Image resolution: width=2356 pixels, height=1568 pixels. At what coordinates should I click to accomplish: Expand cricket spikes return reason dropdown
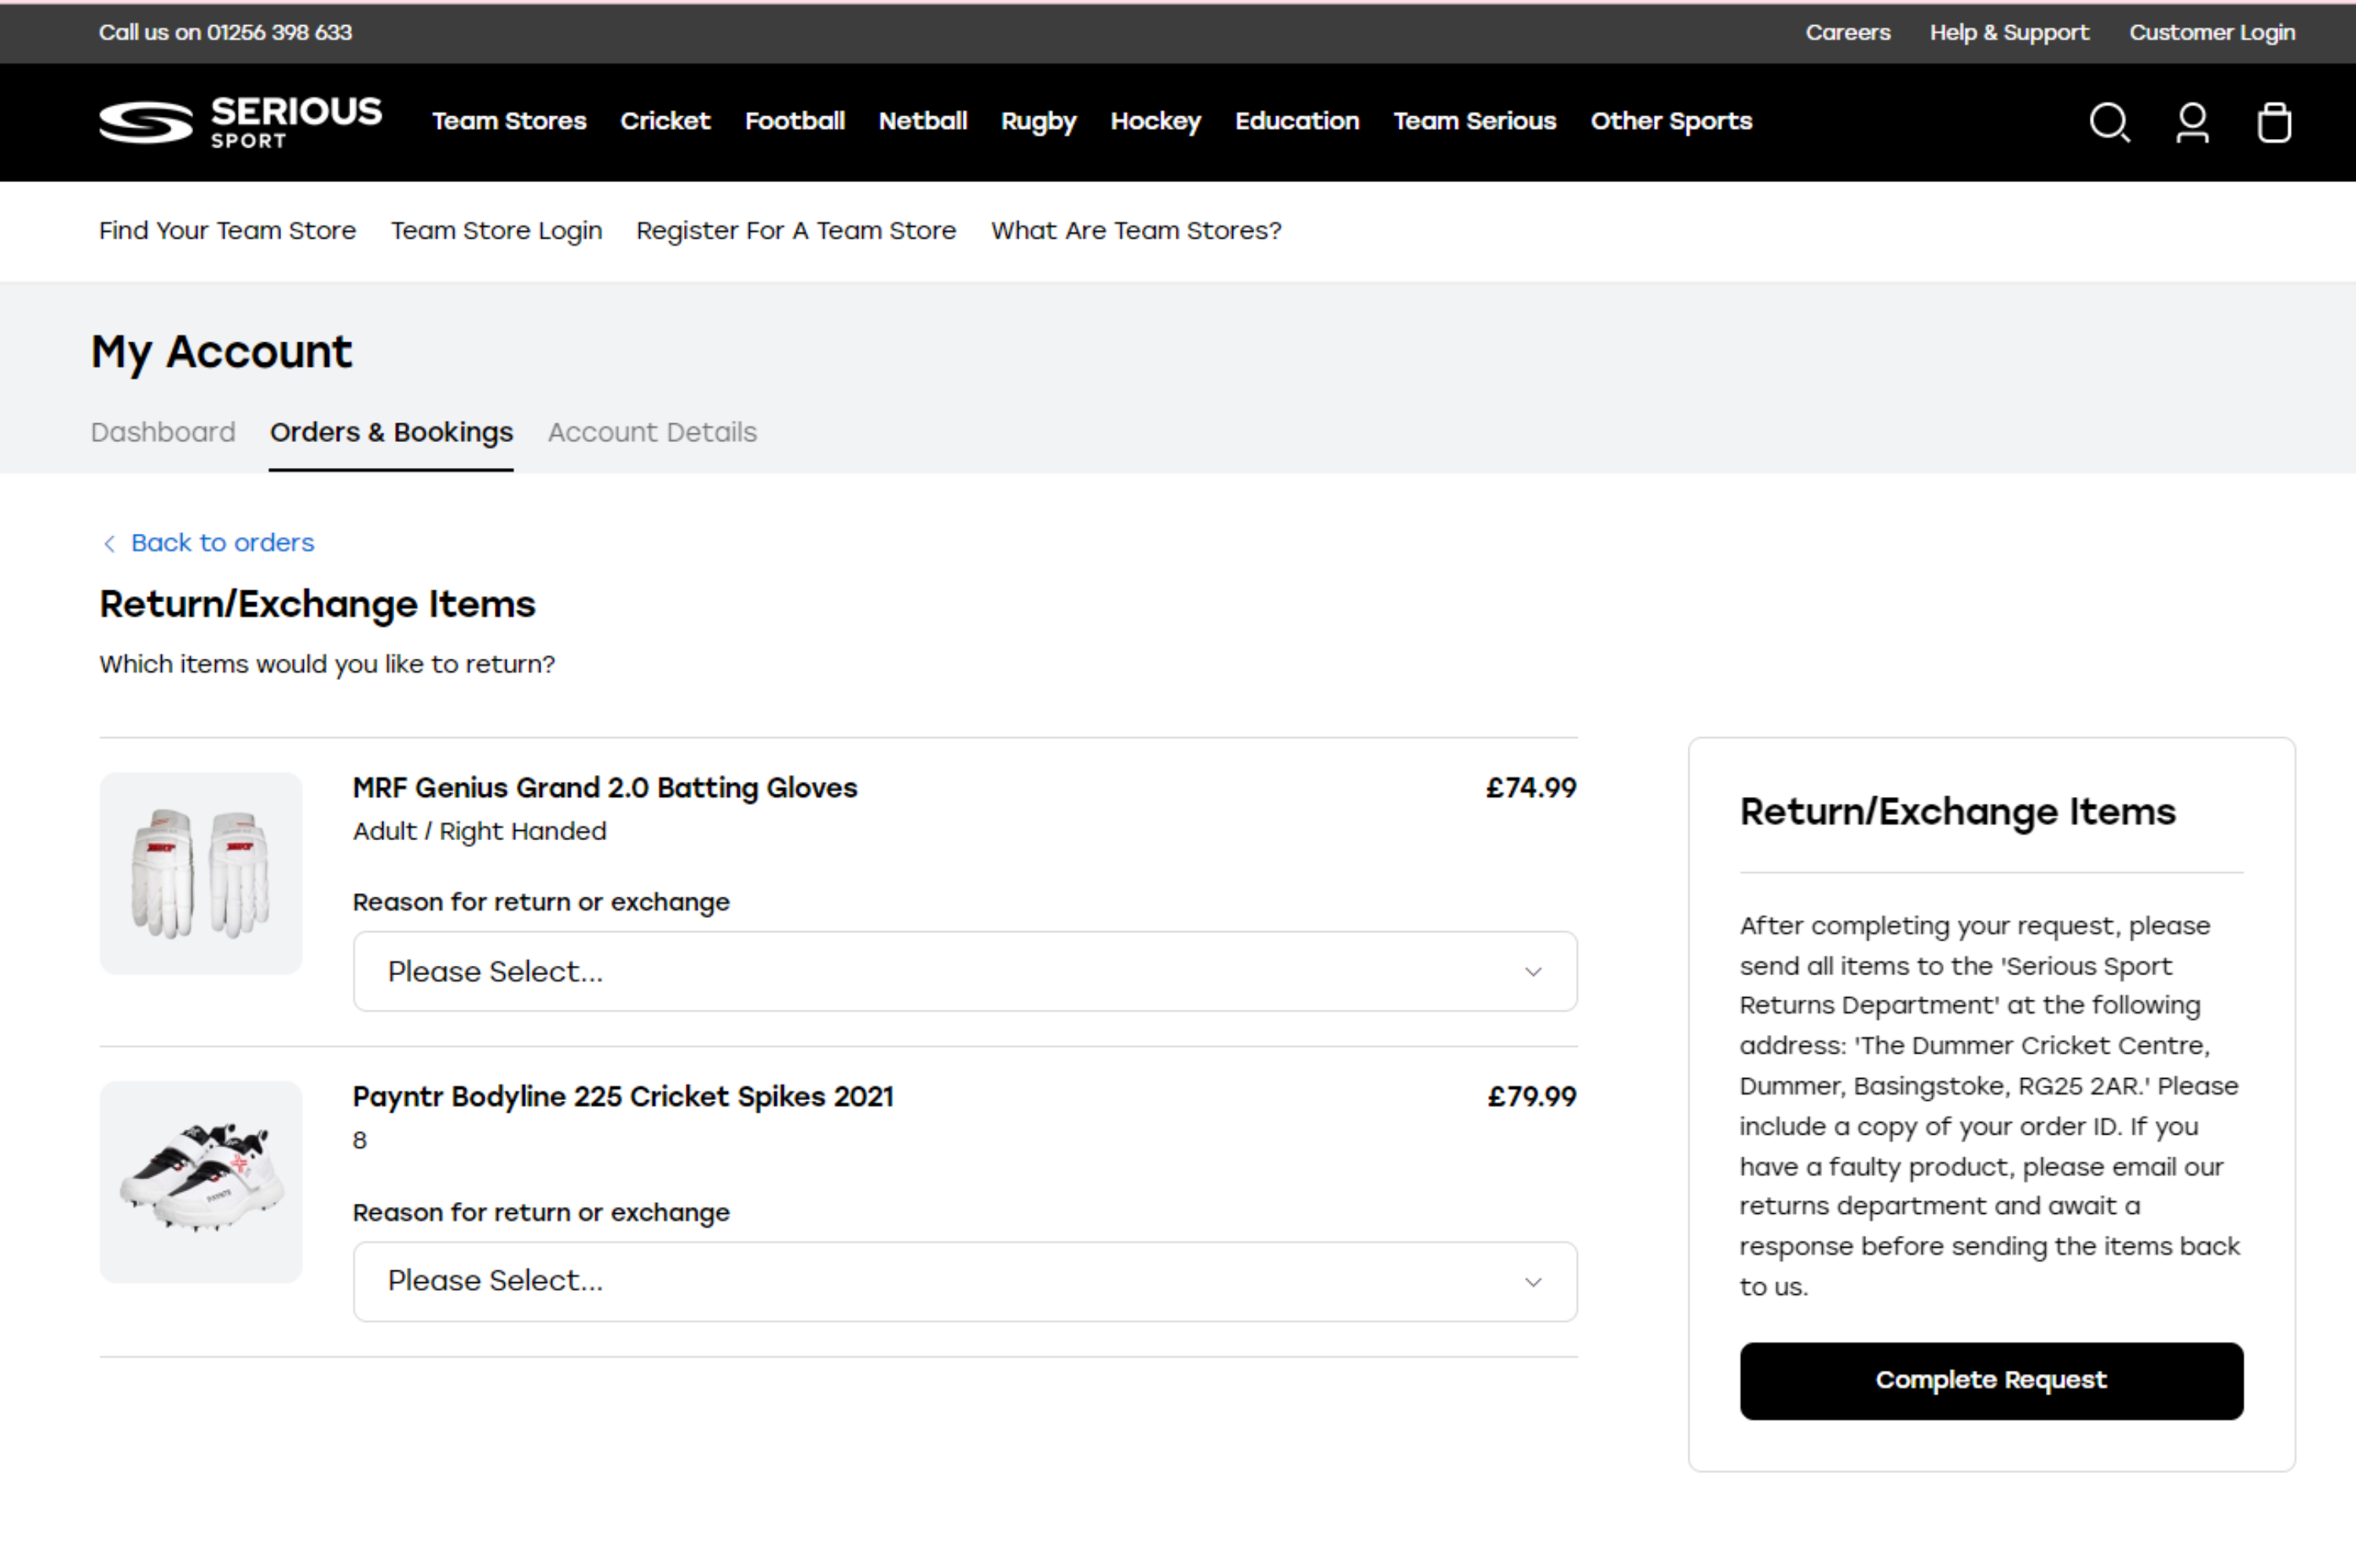pos(964,1281)
